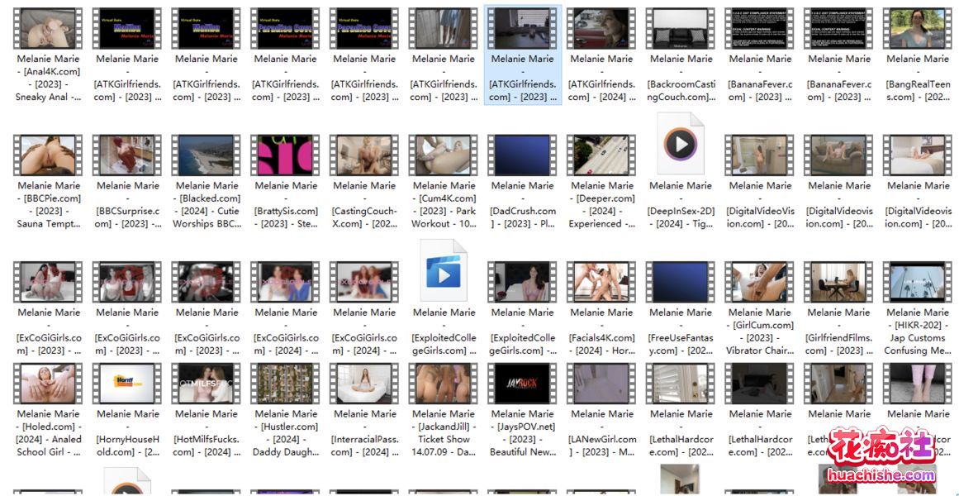Select the Blacked.com 2024 video file
The width and height of the screenshot is (959, 496).
point(207,156)
